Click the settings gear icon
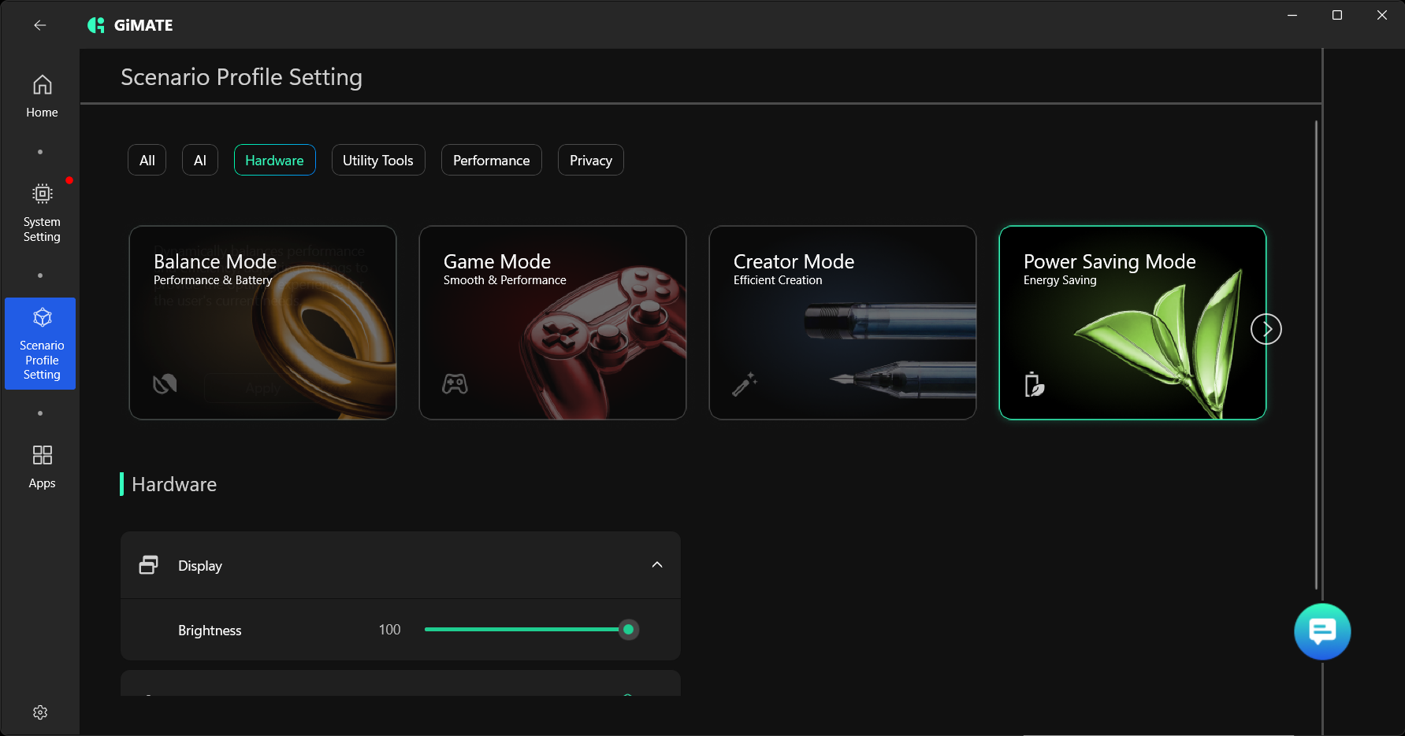 (40, 712)
